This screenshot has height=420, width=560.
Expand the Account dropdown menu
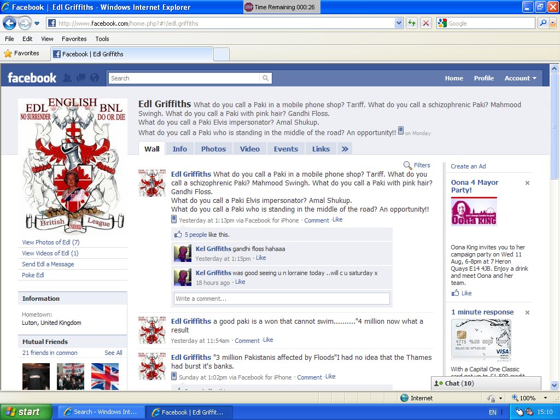[520, 78]
